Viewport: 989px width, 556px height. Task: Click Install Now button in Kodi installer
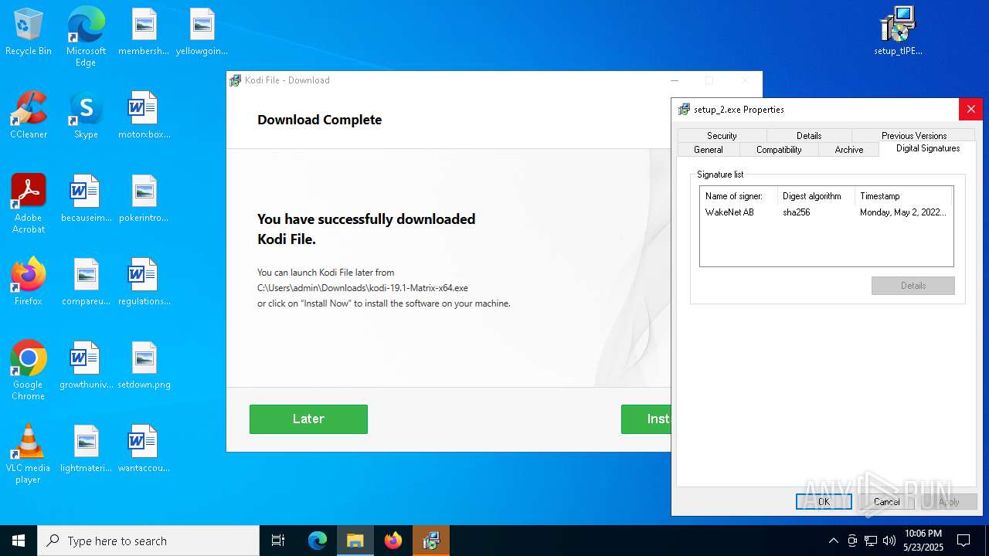(x=646, y=419)
